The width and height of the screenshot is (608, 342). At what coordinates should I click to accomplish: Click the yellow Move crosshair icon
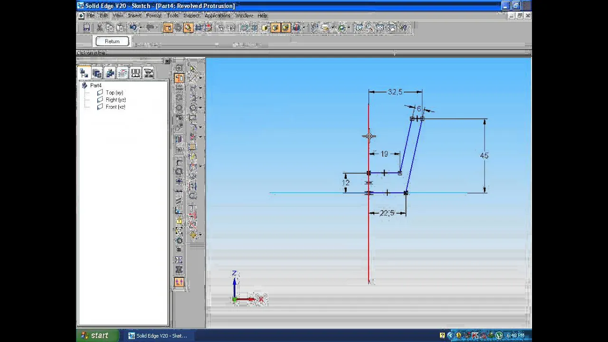193,235
